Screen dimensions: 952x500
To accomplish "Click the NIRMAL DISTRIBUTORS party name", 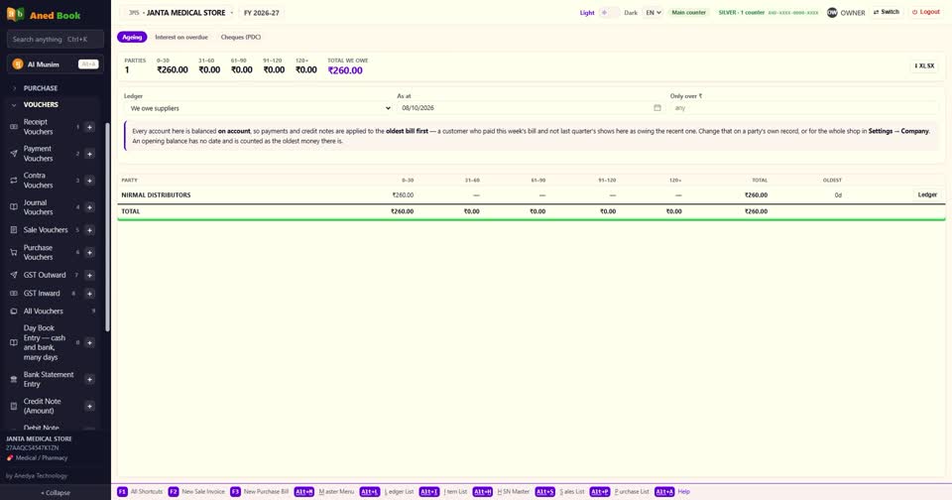I will [156, 195].
